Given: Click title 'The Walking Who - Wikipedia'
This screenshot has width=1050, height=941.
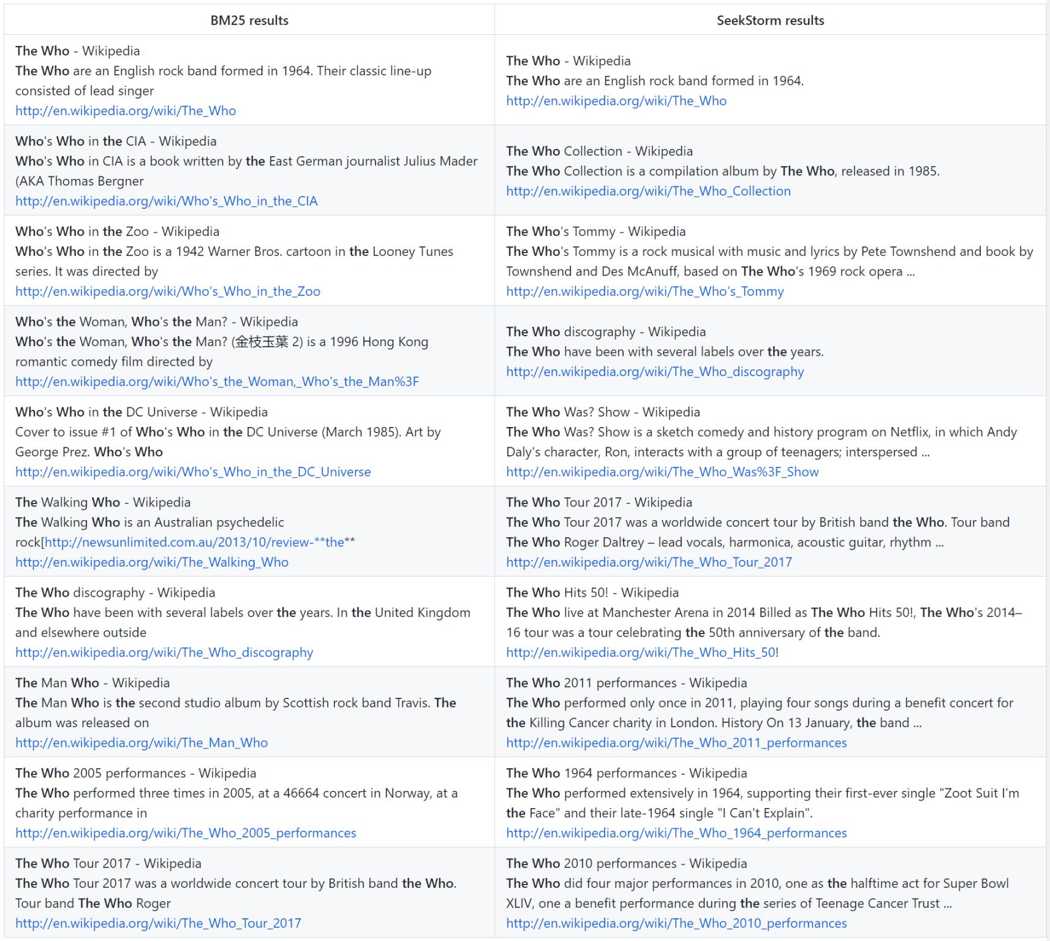Looking at the screenshot, I should (103, 502).
